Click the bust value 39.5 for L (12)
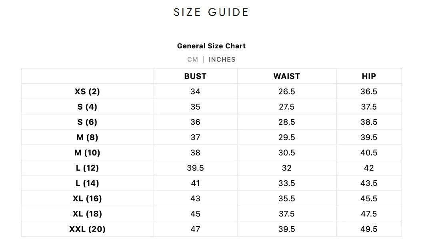Image resolution: width=424 pixels, height=250 pixels. pos(195,168)
